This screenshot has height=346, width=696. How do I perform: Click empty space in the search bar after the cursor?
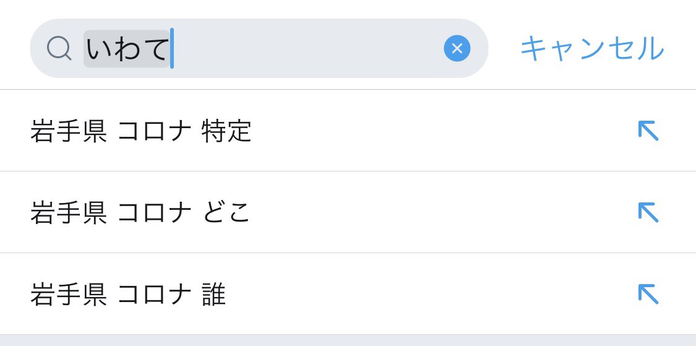point(306,48)
